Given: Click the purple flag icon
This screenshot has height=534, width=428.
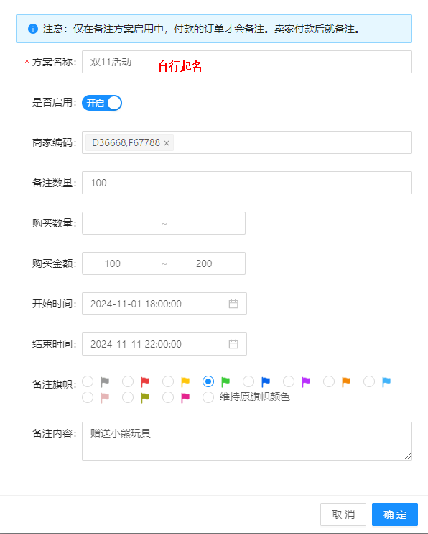Looking at the screenshot, I should click(x=306, y=381).
